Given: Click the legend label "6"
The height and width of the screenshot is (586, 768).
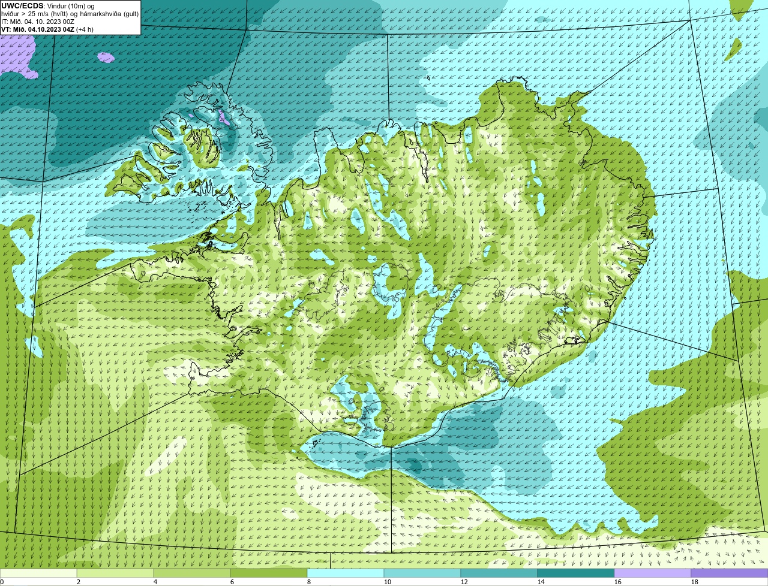Looking at the screenshot, I should [232, 582].
